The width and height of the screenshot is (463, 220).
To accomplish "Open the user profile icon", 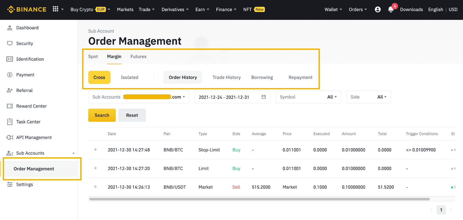I will click(378, 10).
